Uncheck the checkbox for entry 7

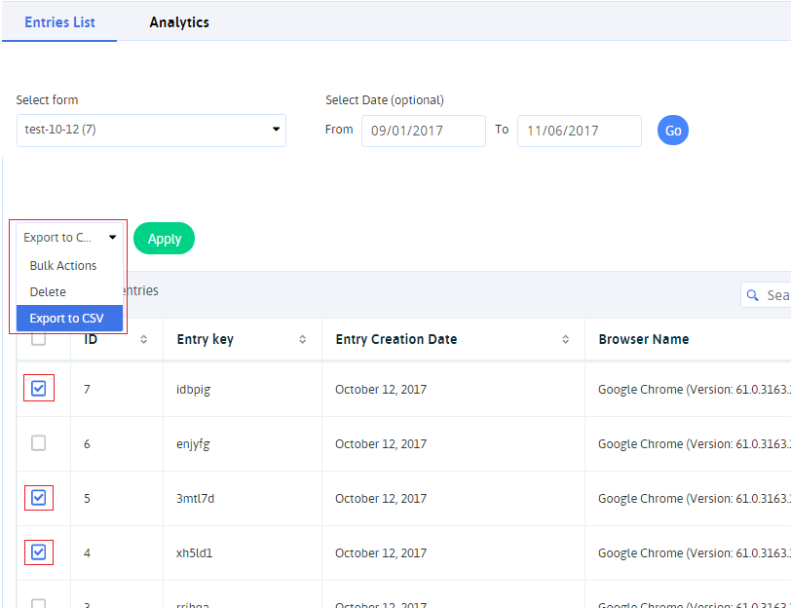(x=39, y=389)
